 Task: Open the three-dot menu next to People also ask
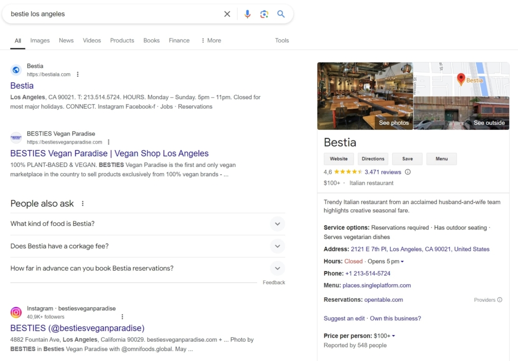point(82,204)
